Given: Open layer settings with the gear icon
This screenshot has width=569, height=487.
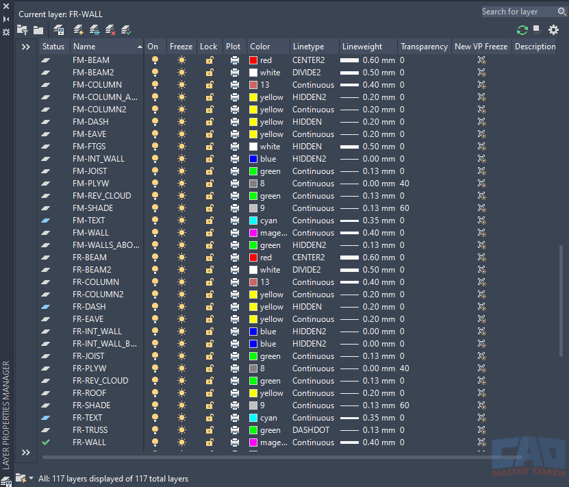Looking at the screenshot, I should tap(553, 29).
